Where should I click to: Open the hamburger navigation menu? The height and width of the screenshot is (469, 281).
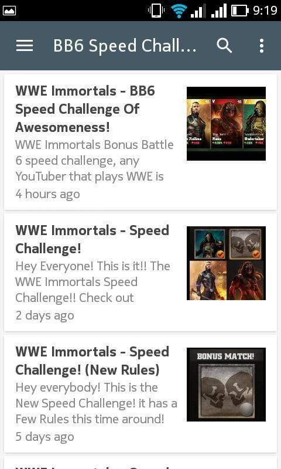click(x=25, y=46)
